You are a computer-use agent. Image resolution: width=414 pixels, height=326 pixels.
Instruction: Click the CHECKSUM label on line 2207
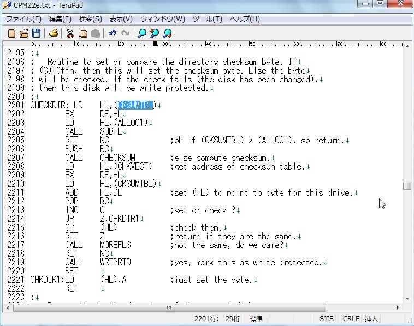pos(117,158)
